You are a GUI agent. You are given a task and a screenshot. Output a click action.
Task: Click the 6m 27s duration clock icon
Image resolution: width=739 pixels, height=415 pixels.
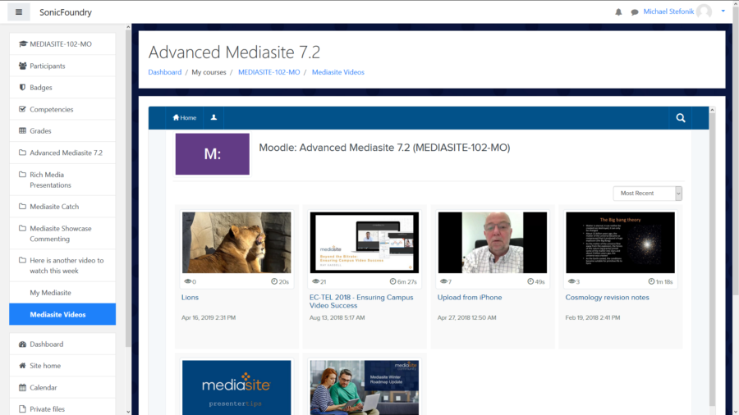pyautogui.click(x=392, y=281)
